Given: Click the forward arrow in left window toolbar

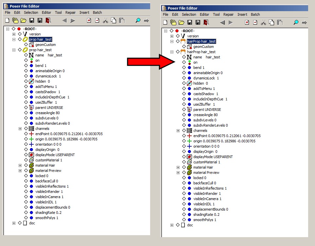Looking at the screenshot, I should tap(73, 20).
